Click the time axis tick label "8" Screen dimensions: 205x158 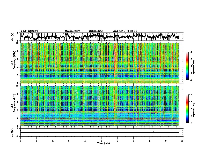[x=150, y=141]
